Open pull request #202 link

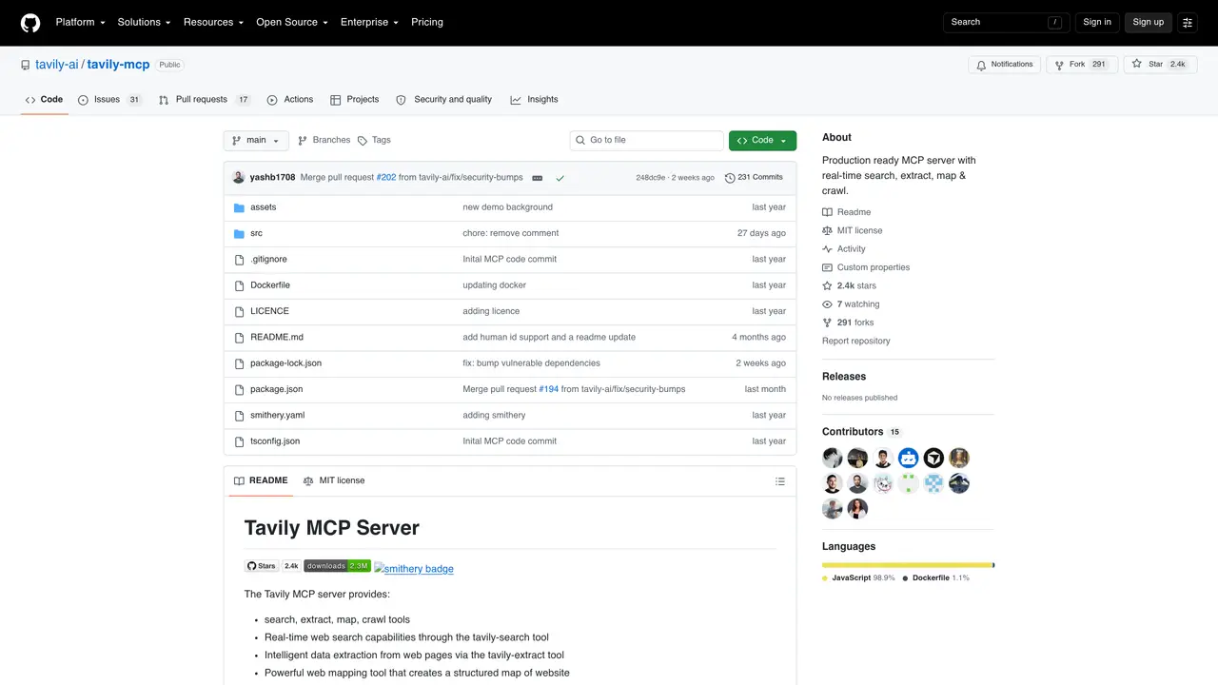click(x=386, y=178)
